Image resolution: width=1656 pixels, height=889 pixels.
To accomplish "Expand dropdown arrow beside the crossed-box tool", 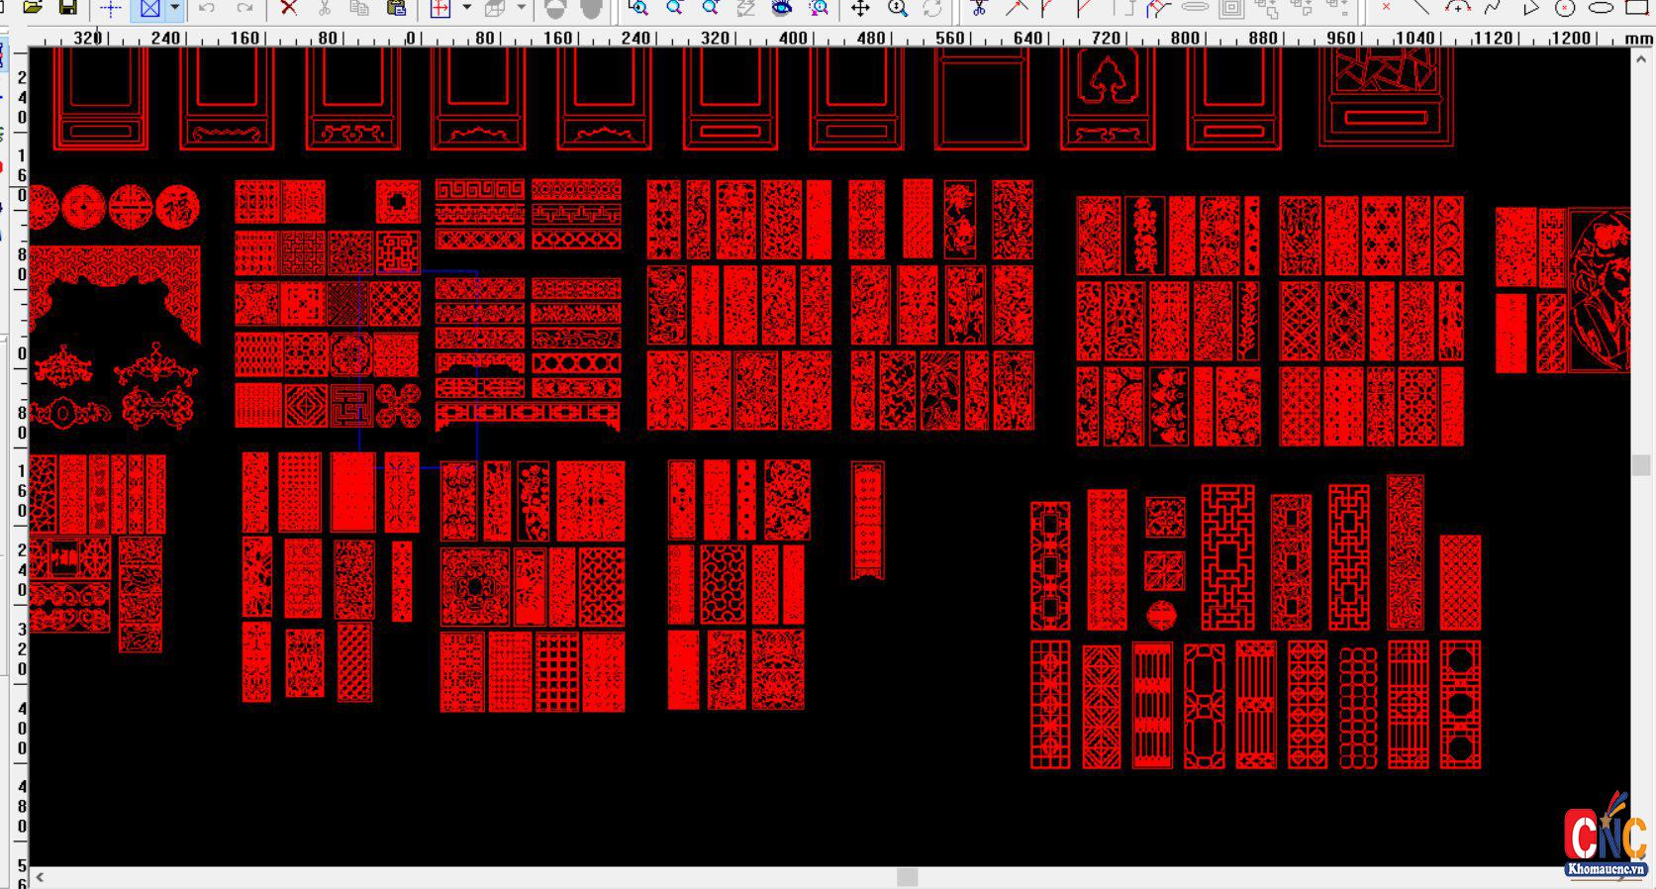I will [175, 9].
